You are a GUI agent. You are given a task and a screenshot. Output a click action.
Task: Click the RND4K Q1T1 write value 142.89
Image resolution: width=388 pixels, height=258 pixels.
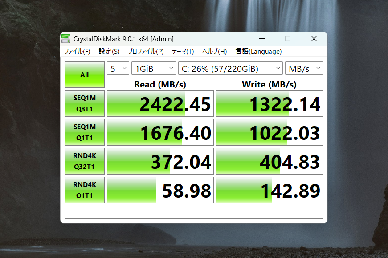(x=270, y=190)
